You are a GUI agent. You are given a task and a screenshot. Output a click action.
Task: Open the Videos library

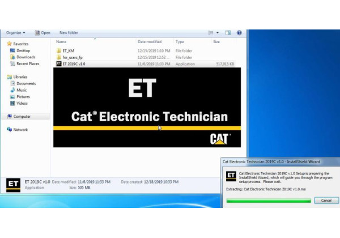[x=22, y=104]
